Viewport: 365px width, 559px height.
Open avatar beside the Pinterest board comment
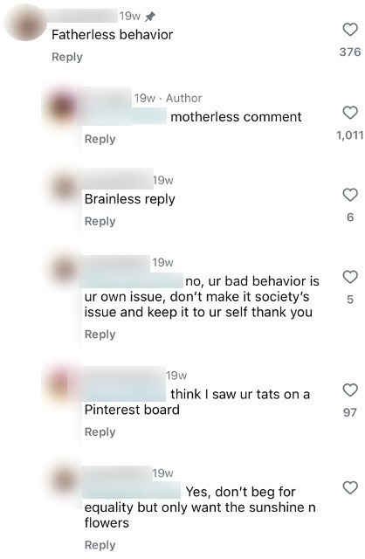click(x=63, y=383)
